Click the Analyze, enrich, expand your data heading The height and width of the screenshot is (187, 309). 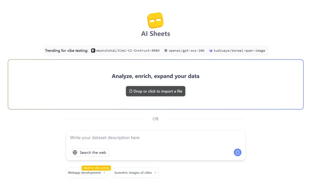click(x=155, y=76)
